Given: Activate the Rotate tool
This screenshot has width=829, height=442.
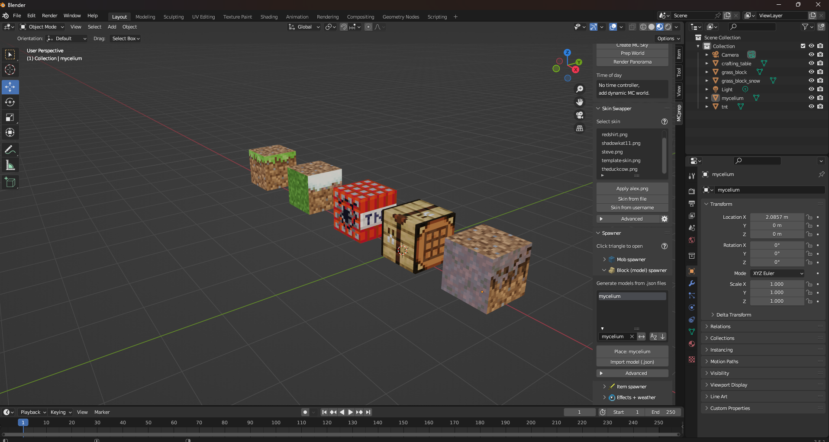Looking at the screenshot, I should tap(10, 102).
